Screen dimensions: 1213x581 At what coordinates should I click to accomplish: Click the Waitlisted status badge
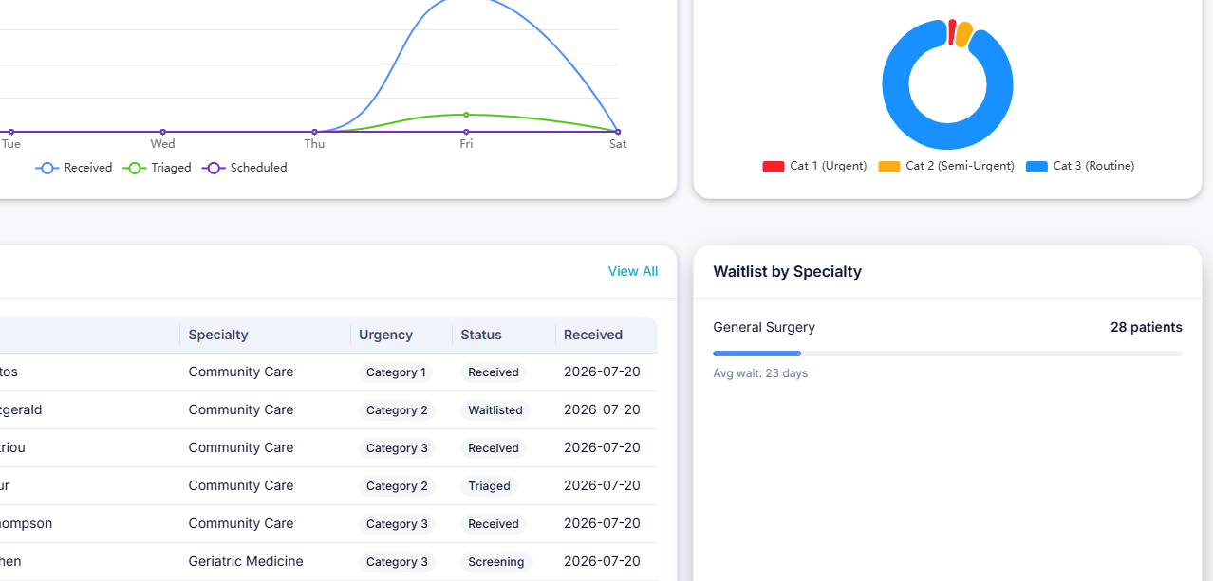click(x=495, y=410)
